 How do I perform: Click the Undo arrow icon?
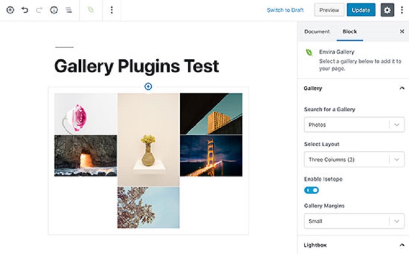tap(25, 10)
